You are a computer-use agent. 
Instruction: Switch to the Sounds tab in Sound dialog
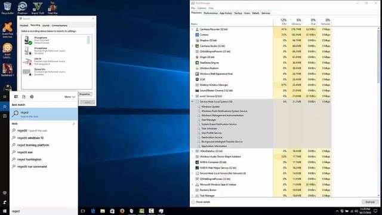46,25
